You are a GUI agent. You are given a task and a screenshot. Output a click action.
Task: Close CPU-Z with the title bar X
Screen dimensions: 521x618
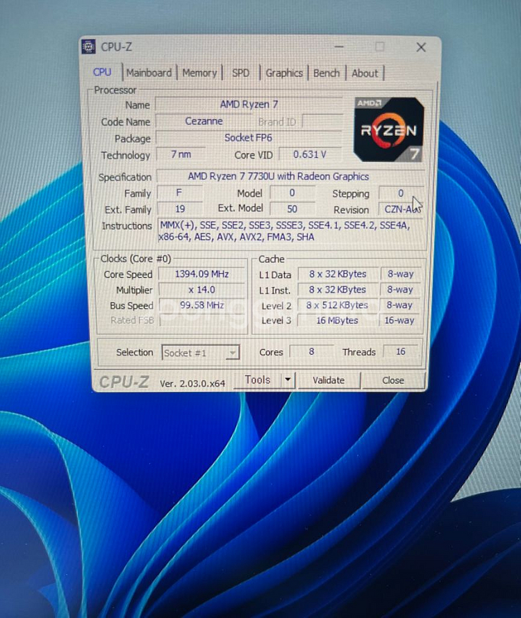point(421,48)
